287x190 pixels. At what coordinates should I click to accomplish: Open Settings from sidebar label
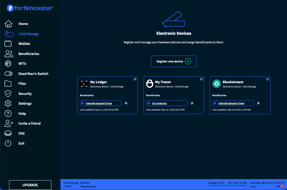[x=25, y=103]
